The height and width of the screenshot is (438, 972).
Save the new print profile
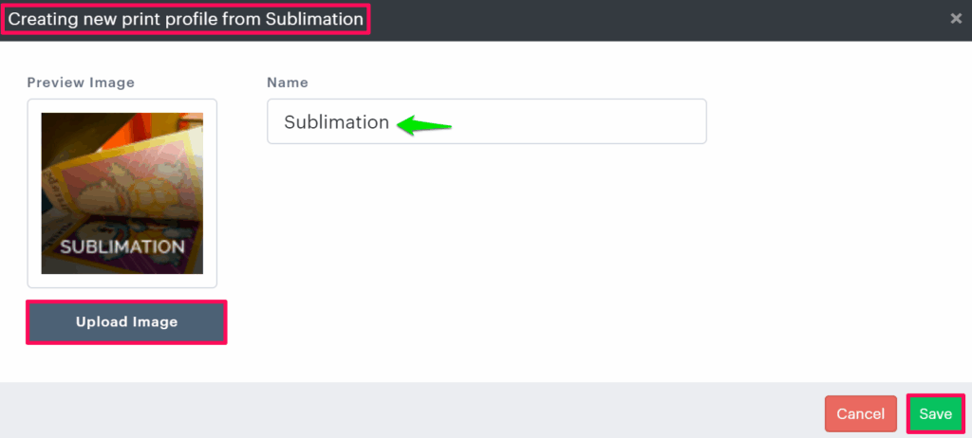click(935, 414)
